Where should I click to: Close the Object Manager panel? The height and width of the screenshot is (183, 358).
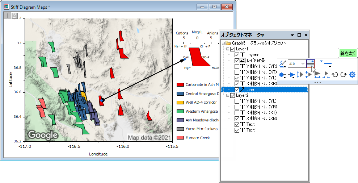[306, 35]
